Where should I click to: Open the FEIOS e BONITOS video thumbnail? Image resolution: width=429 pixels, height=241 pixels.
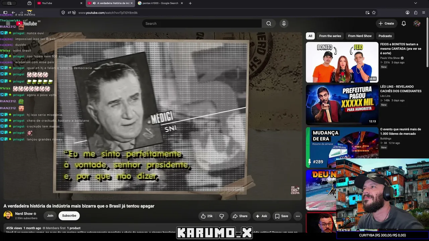pyautogui.click(x=342, y=62)
